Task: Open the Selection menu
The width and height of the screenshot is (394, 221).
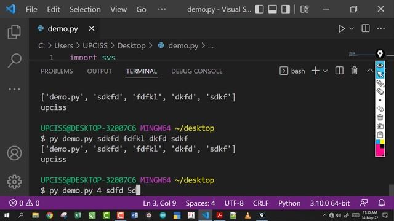Action: click(85, 10)
